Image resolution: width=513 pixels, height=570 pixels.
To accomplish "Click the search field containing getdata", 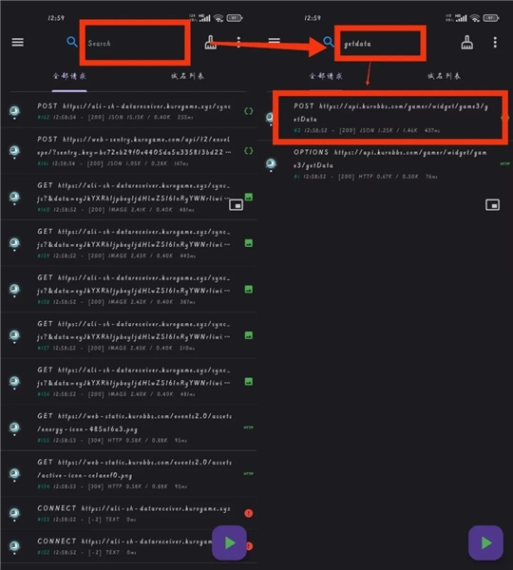I will click(x=380, y=44).
